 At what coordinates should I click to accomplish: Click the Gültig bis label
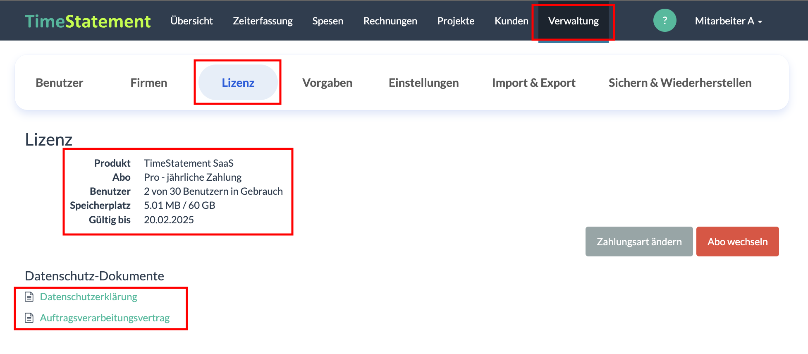(110, 220)
